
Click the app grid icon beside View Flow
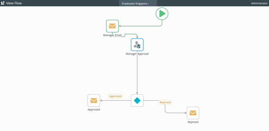3,3
